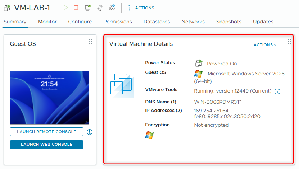Viewport: 299px width, 169px height.
Task: Open the Permissions tab
Action: (118, 22)
